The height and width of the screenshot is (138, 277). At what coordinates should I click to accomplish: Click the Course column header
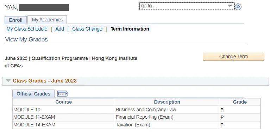[x=64, y=102]
